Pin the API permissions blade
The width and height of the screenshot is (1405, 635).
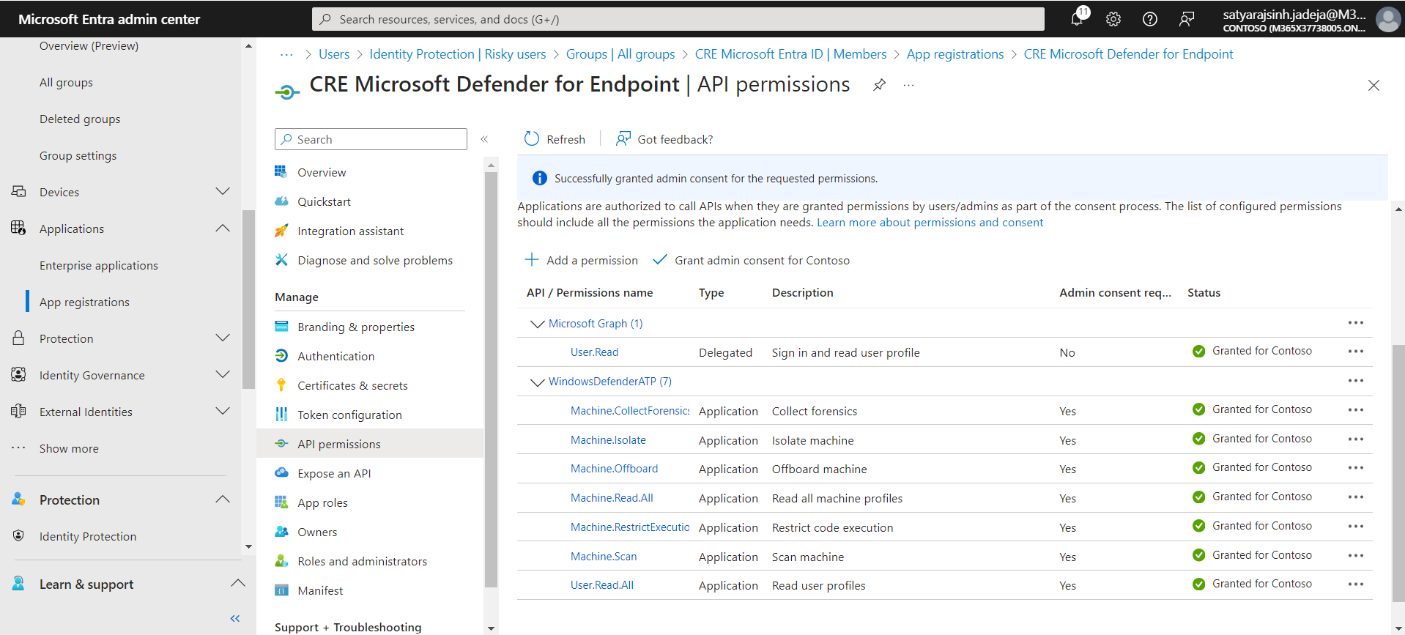click(x=879, y=85)
